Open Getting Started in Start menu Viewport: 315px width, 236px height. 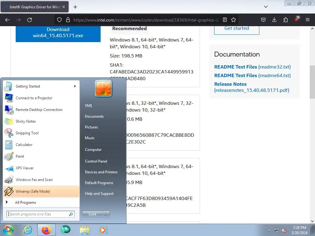(x=41, y=86)
